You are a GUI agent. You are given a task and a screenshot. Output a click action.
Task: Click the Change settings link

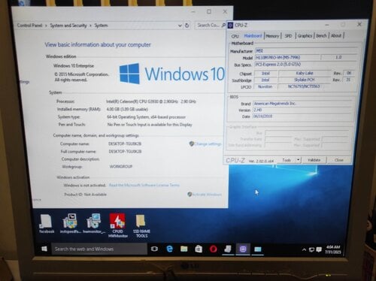pos(205,144)
